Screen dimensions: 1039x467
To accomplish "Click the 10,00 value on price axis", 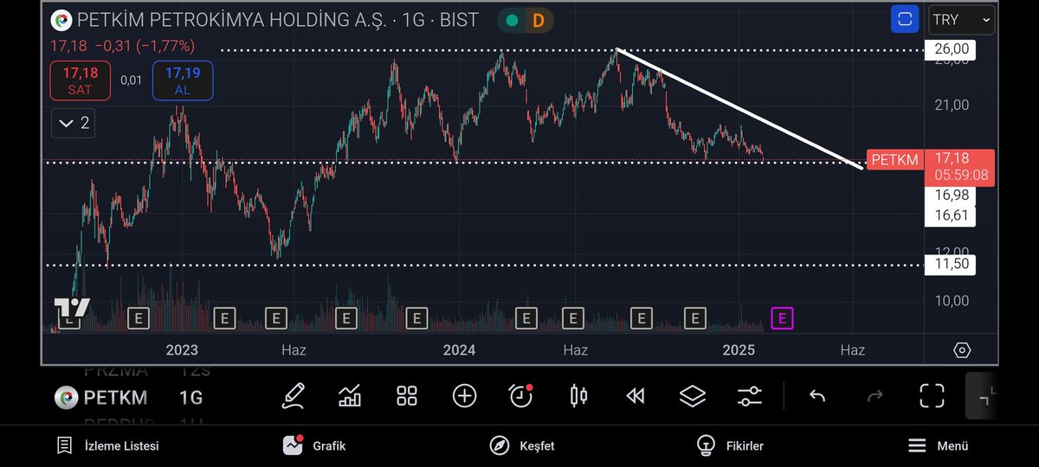I will 951,300.
